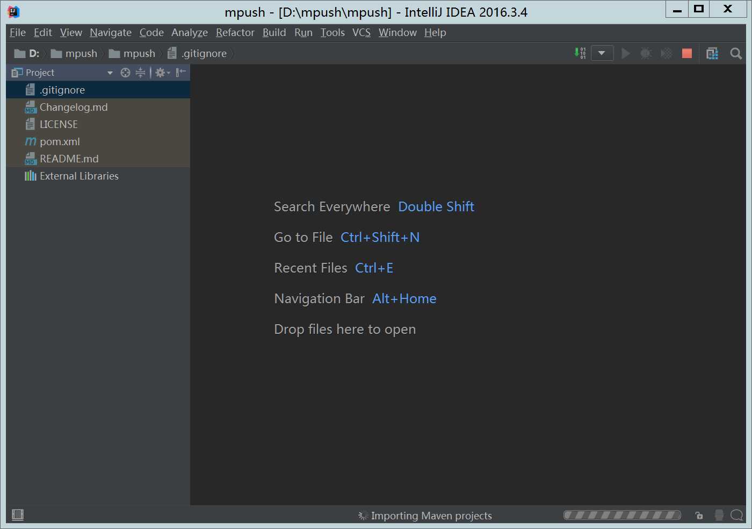The width and height of the screenshot is (752, 529).
Task: Click Drop files here to open text
Action: coord(345,329)
